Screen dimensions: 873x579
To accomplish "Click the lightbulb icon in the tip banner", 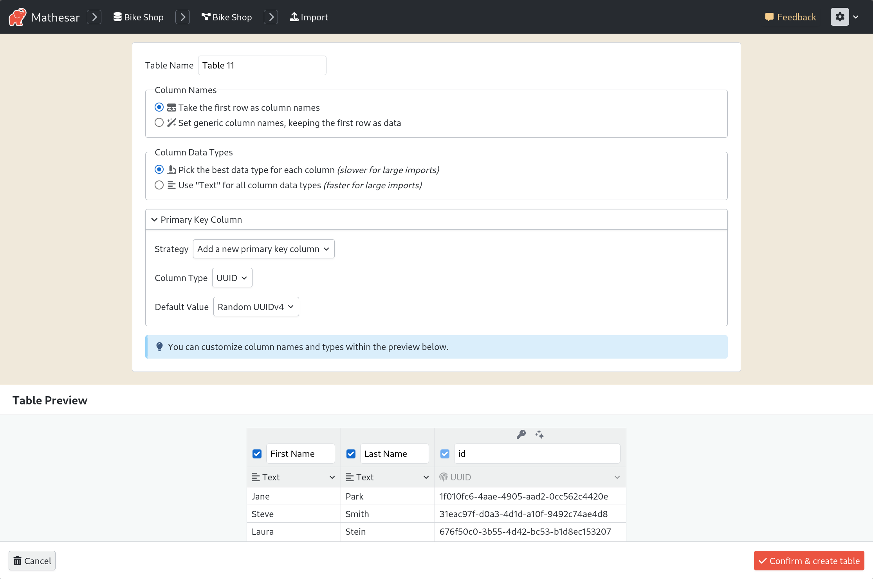I will 159,346.
